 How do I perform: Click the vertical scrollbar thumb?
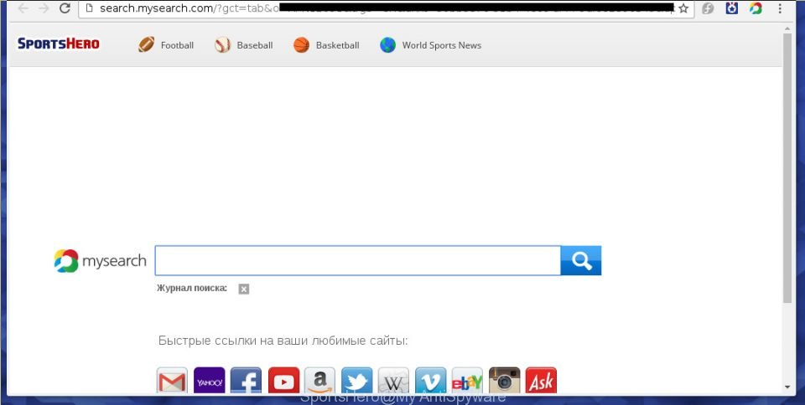[787, 168]
